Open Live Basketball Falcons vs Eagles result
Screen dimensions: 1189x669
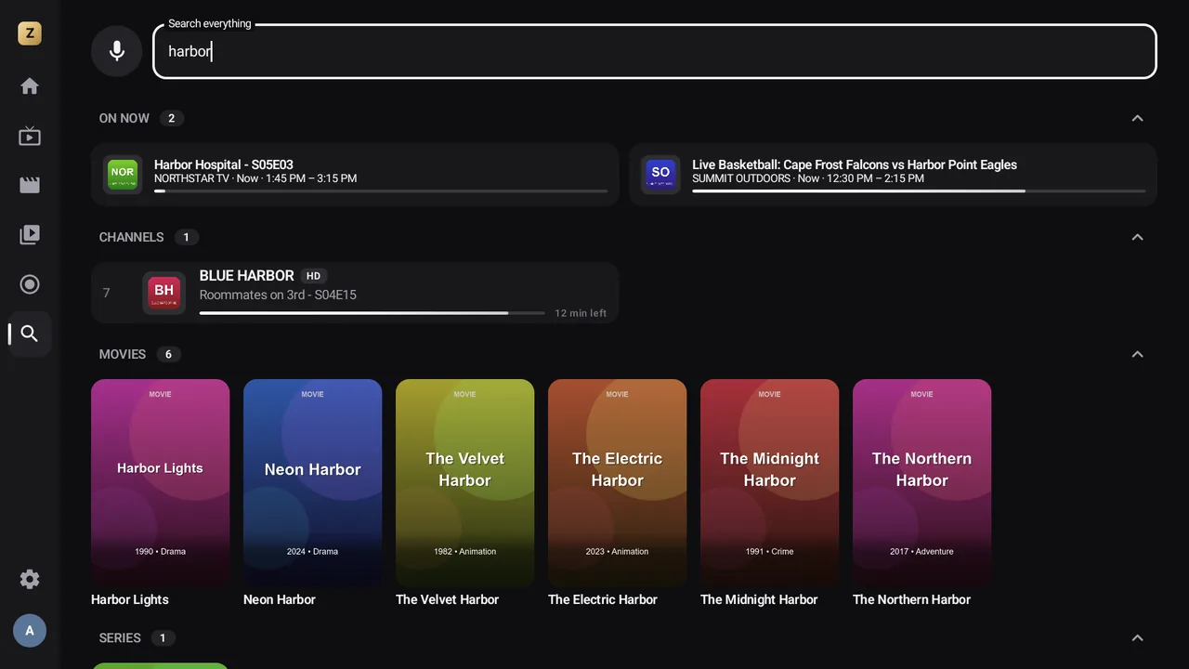pos(893,174)
